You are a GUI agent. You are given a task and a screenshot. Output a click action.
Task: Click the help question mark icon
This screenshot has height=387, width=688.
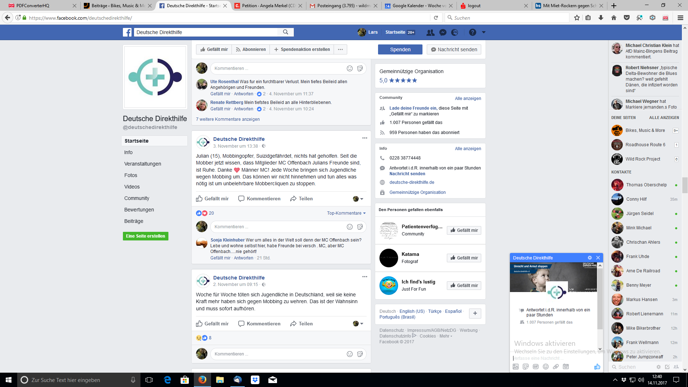pyautogui.click(x=473, y=32)
